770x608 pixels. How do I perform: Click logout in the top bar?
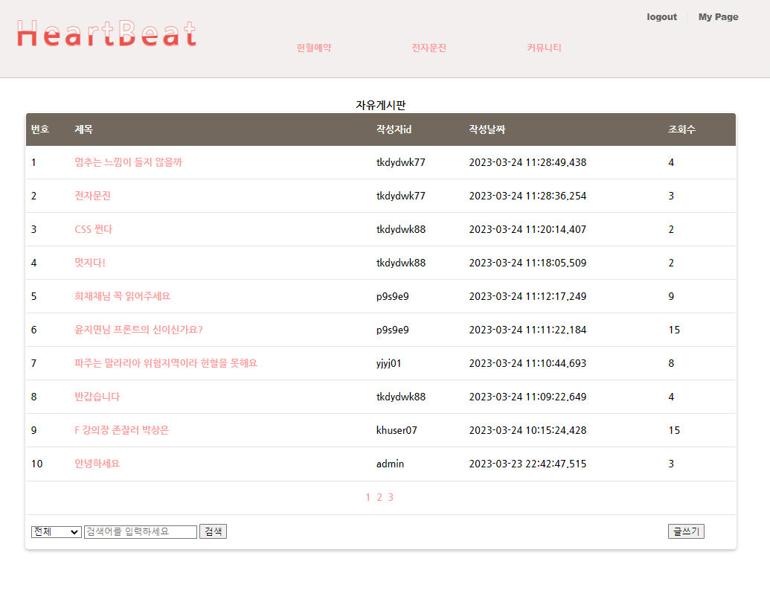(661, 16)
